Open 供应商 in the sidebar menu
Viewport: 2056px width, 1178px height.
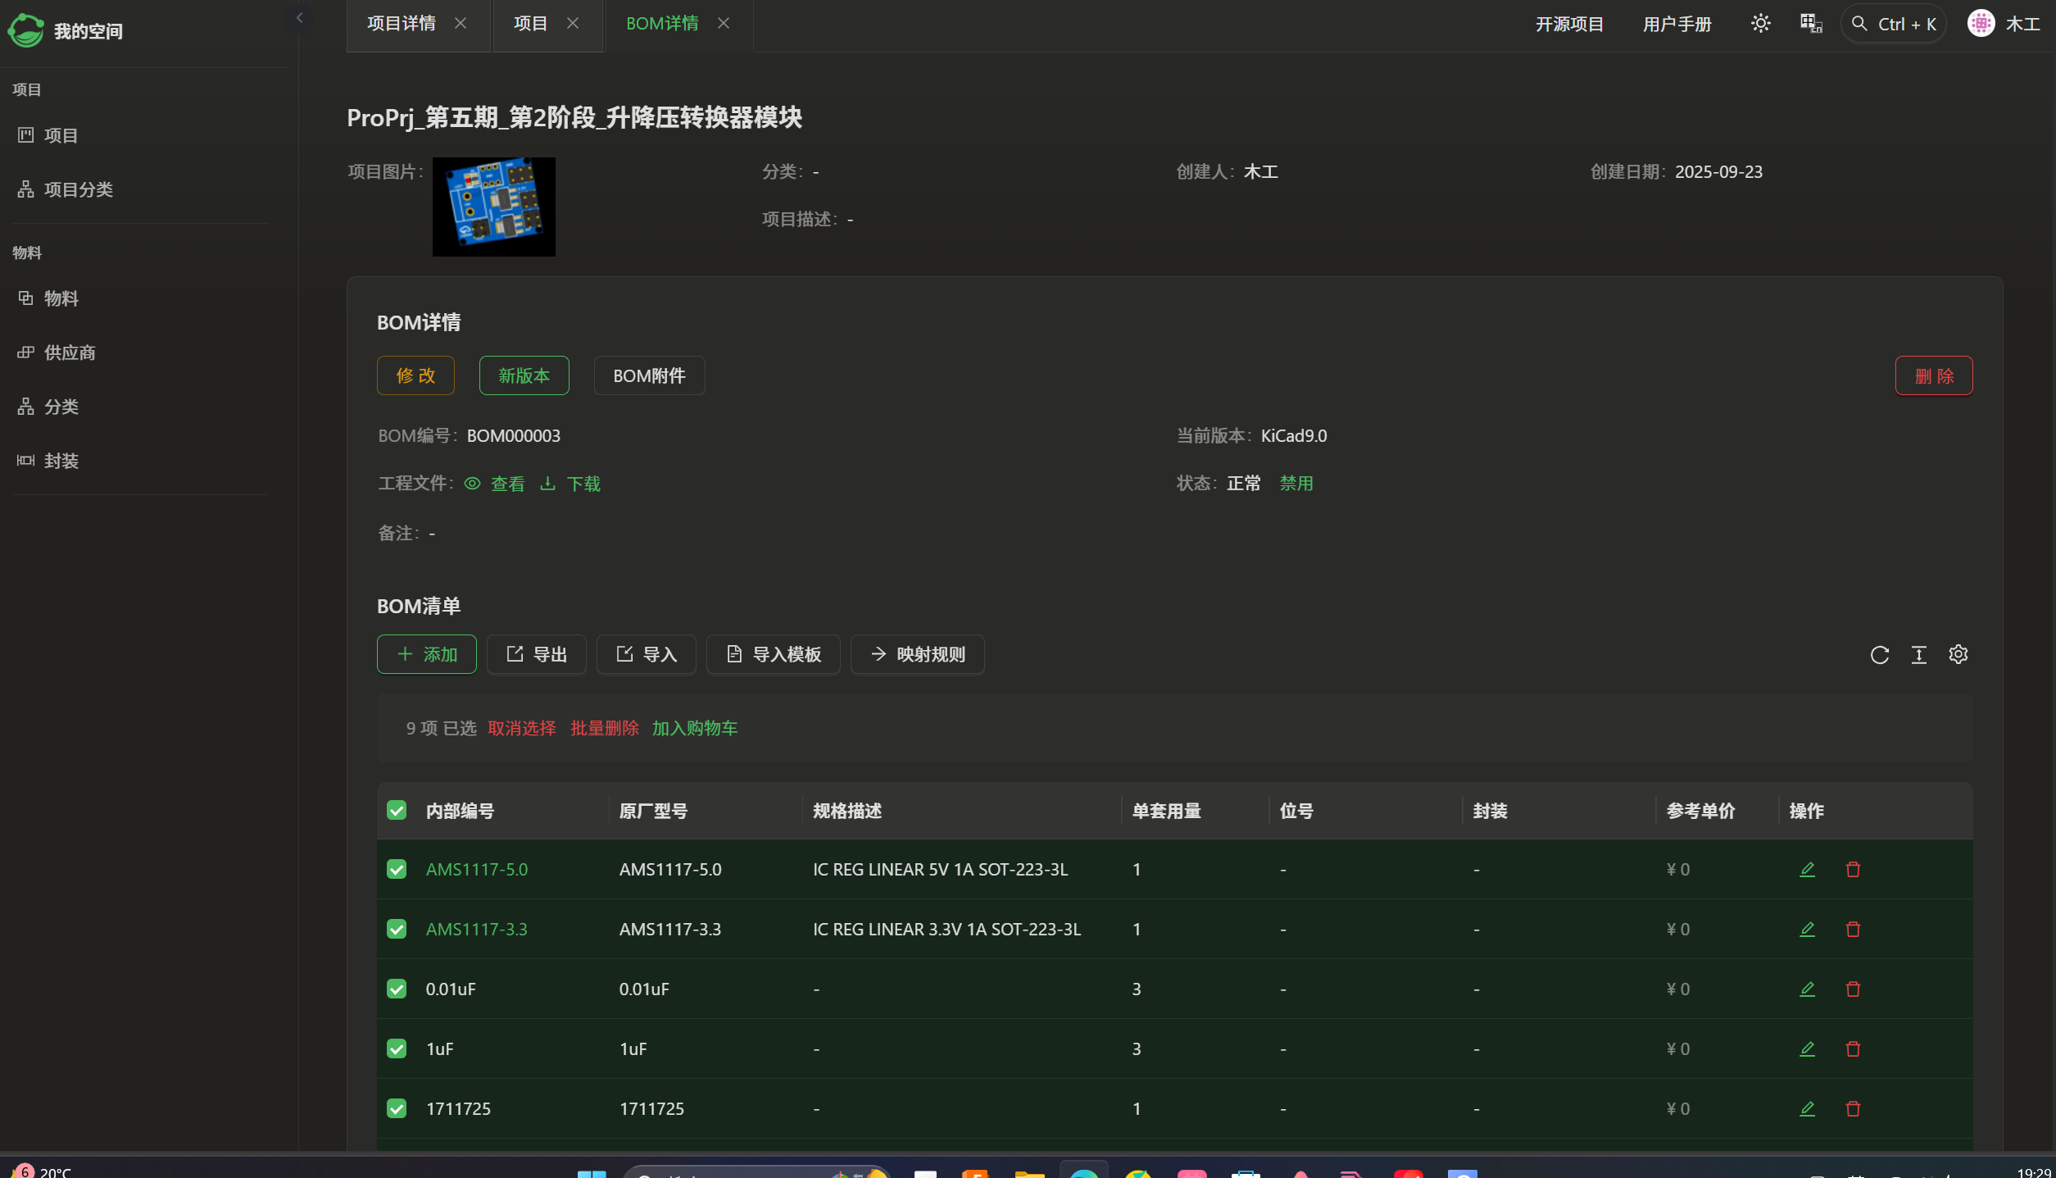[70, 352]
